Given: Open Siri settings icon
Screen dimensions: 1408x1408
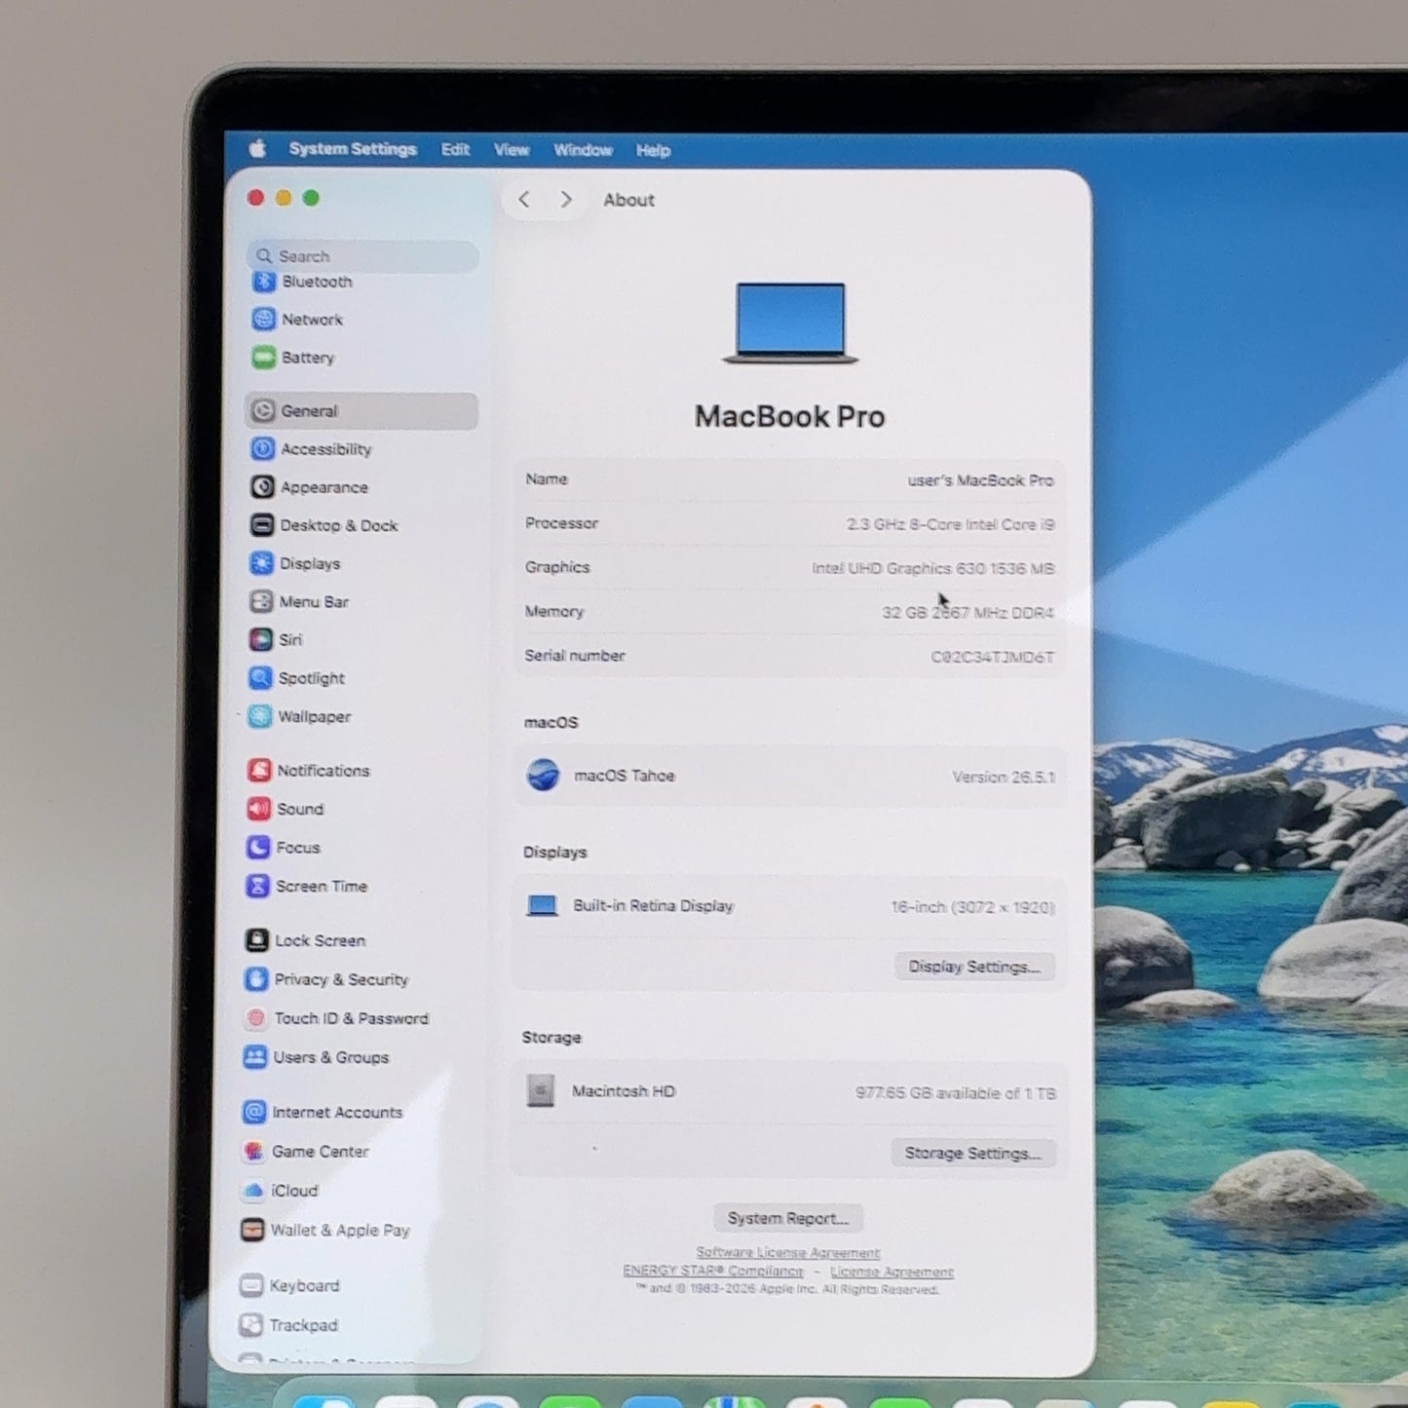Looking at the screenshot, I should tap(260, 640).
